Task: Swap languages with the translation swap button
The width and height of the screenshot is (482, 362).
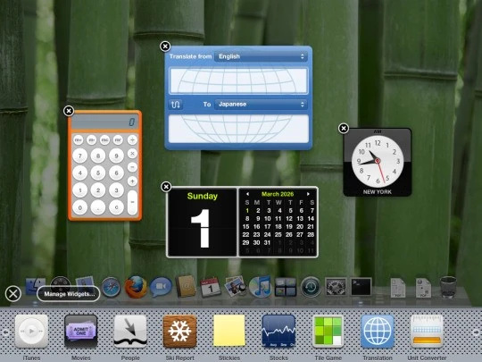Action: (x=176, y=105)
